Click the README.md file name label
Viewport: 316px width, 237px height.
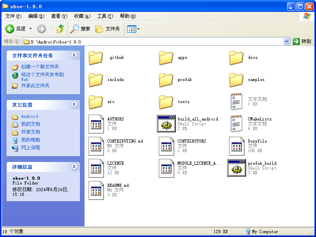tap(118, 185)
